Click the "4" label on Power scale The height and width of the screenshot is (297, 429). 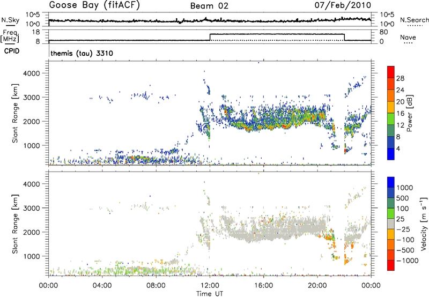point(398,148)
